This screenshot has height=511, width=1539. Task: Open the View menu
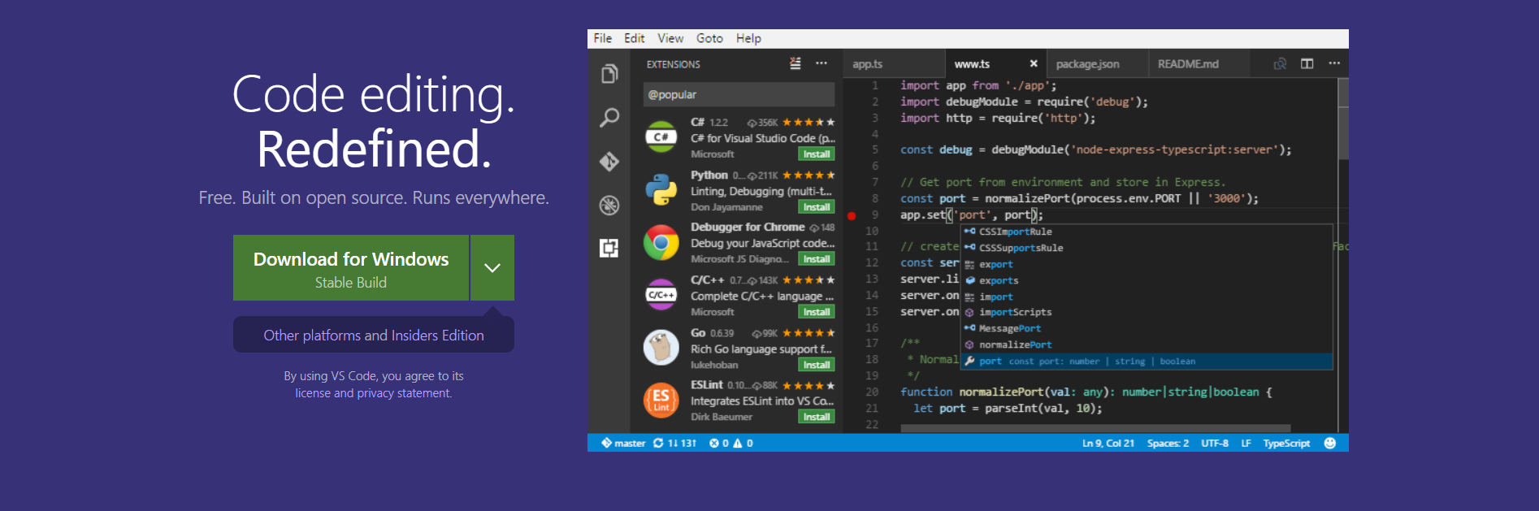coord(670,38)
